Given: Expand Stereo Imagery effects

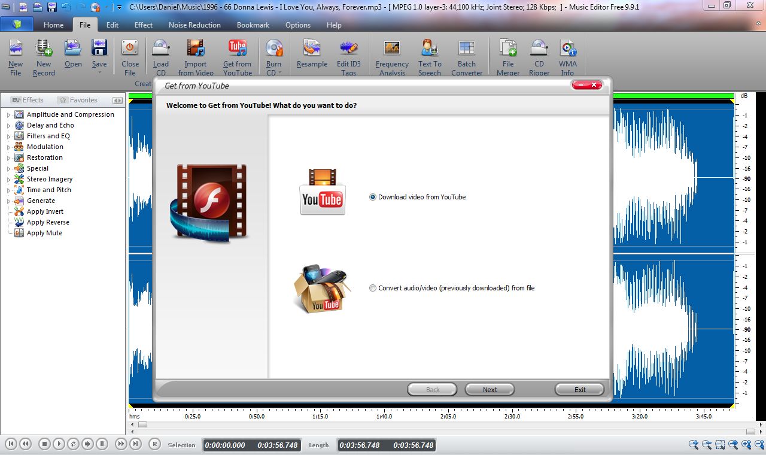Looking at the screenshot, I should [x=8, y=180].
